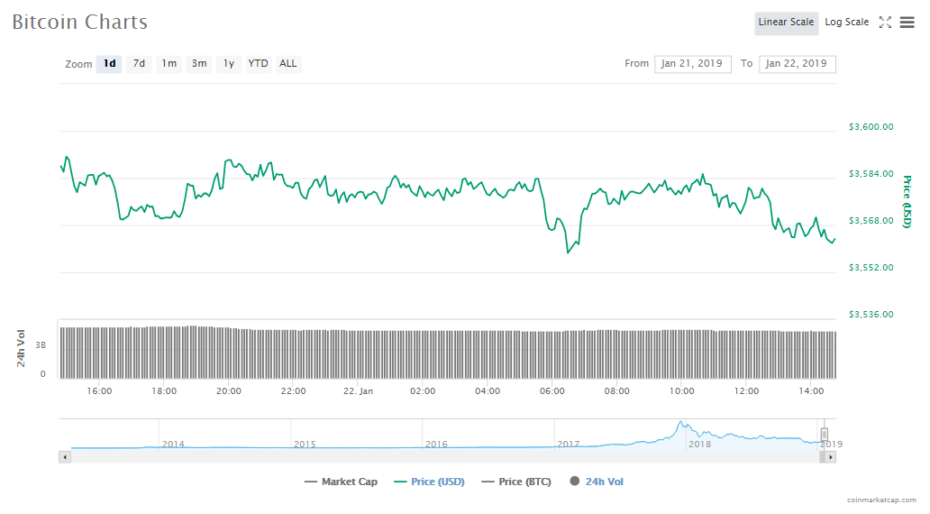The image size is (930, 514).
Task: Toggle the 24h Vol legend item
Action: pyautogui.click(x=596, y=482)
